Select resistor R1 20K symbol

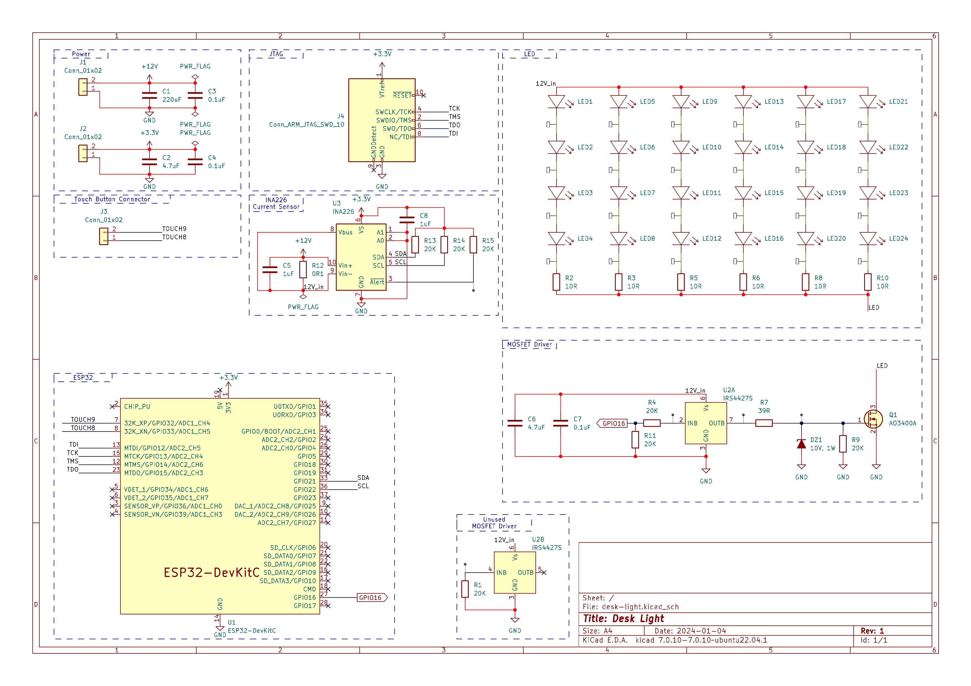point(465,589)
